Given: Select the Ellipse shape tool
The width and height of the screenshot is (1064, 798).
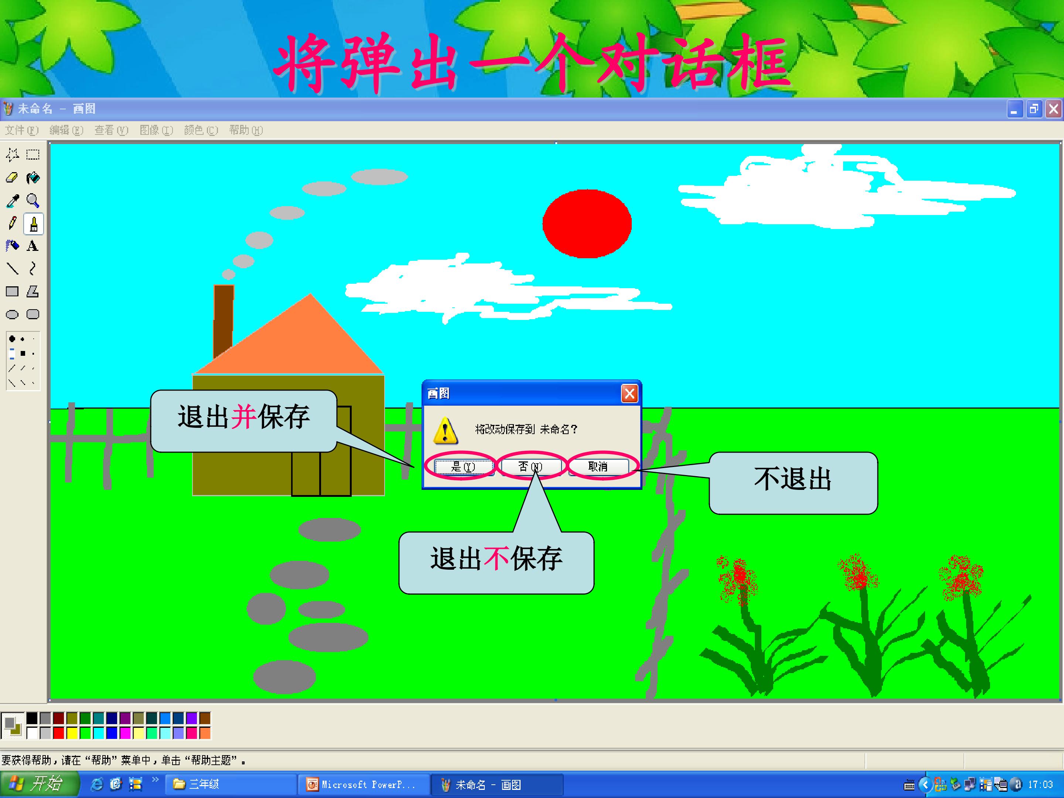Looking at the screenshot, I should coord(12,315).
